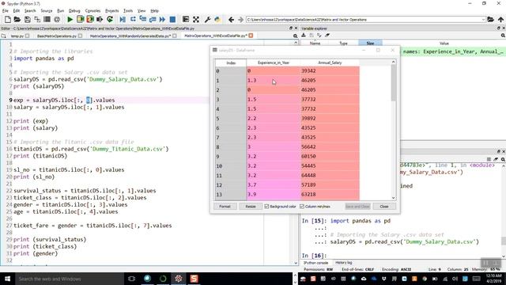Click Task View taskbar icon

132,279
